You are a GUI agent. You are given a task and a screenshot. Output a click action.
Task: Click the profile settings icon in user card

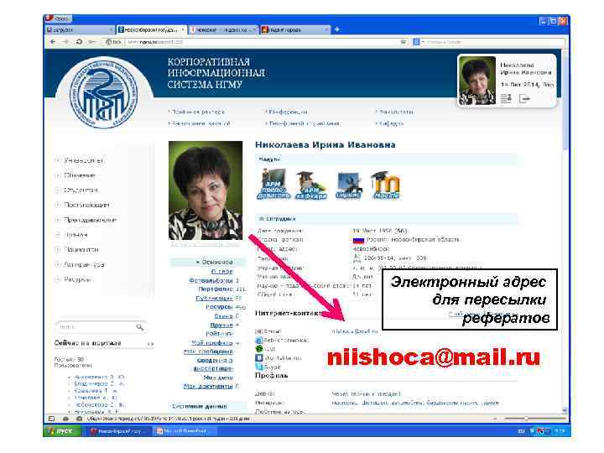[x=506, y=99]
